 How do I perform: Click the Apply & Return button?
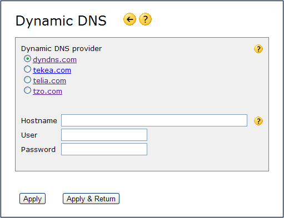pyautogui.click(x=91, y=199)
